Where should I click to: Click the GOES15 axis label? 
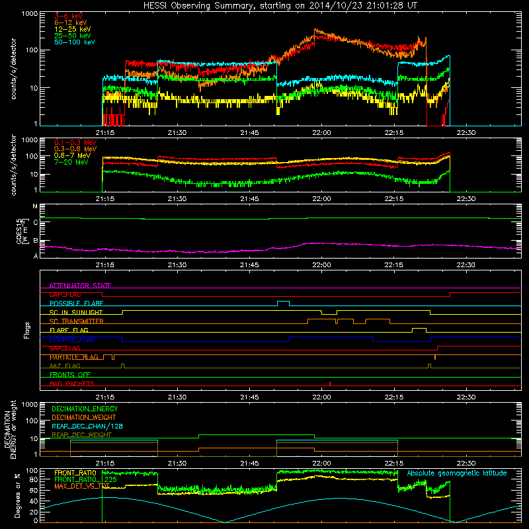(21, 231)
